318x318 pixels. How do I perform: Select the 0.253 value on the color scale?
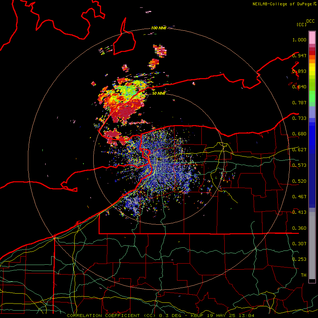(299, 259)
